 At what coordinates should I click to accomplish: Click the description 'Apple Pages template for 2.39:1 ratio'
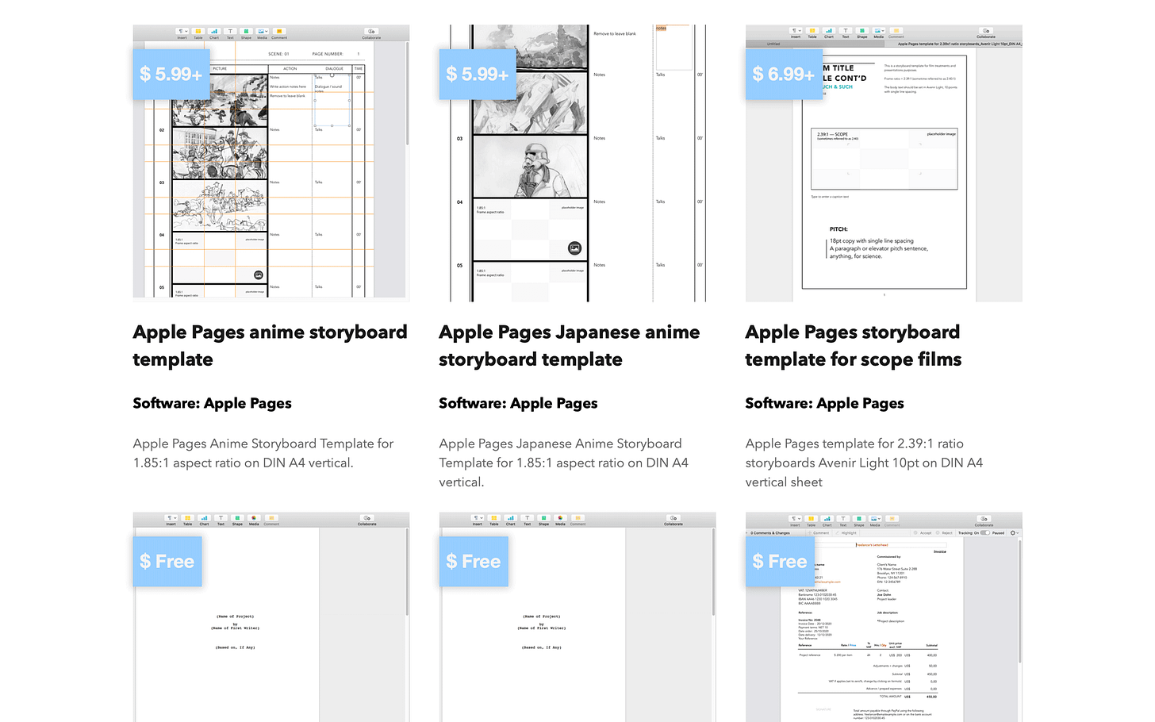[865, 463]
